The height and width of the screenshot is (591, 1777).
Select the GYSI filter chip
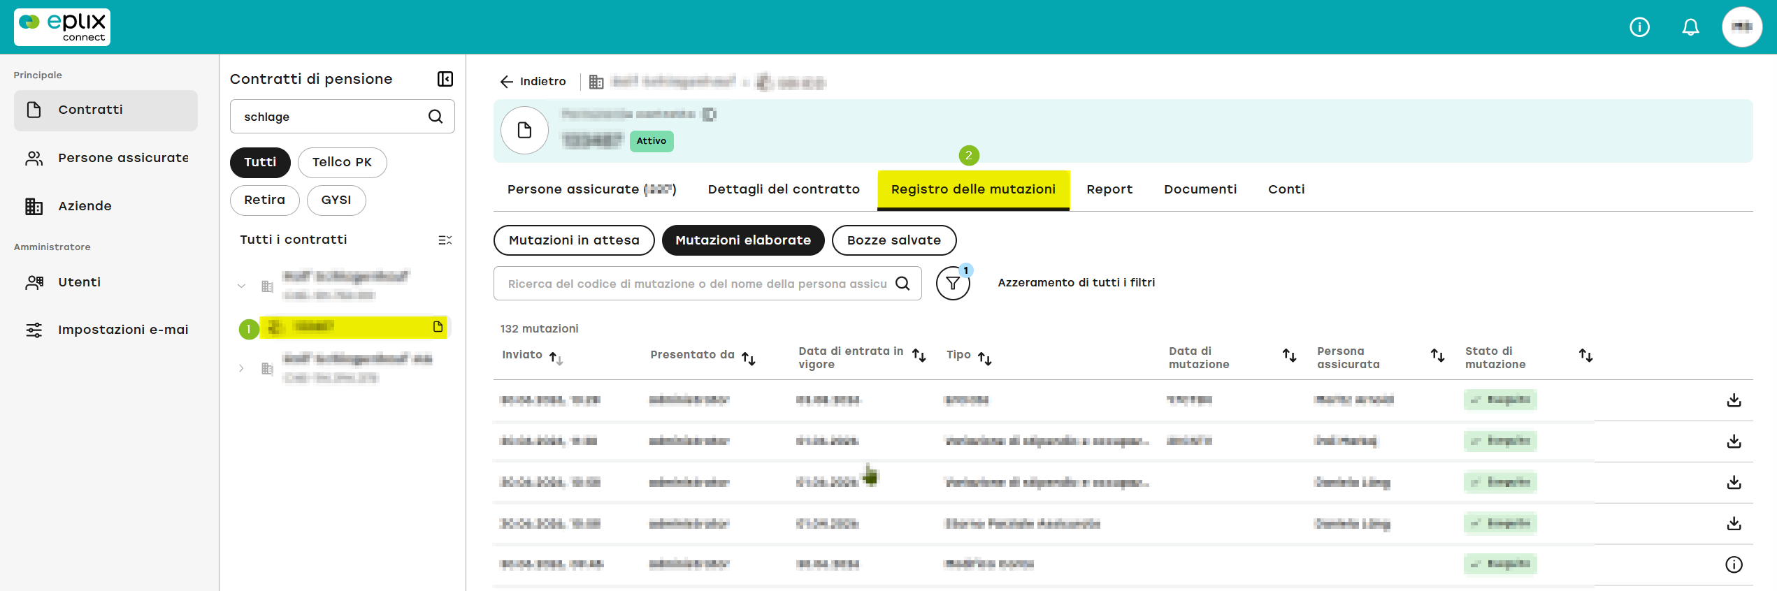click(x=336, y=200)
